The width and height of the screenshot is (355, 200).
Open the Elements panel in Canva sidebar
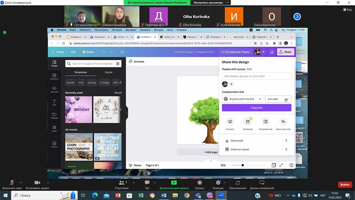[x=54, y=76]
